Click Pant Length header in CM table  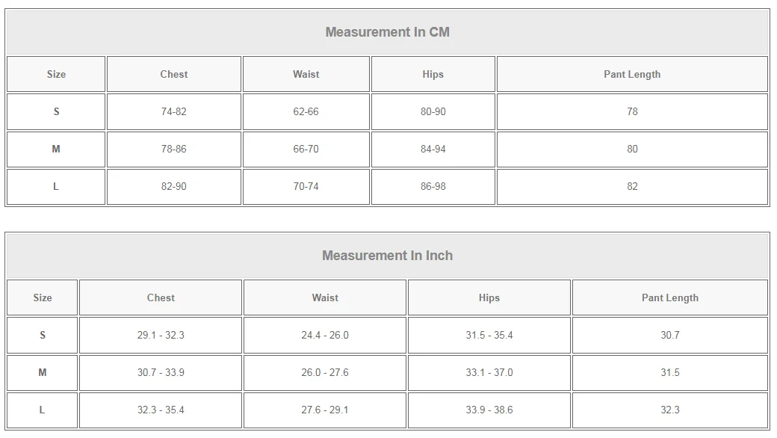coord(632,74)
